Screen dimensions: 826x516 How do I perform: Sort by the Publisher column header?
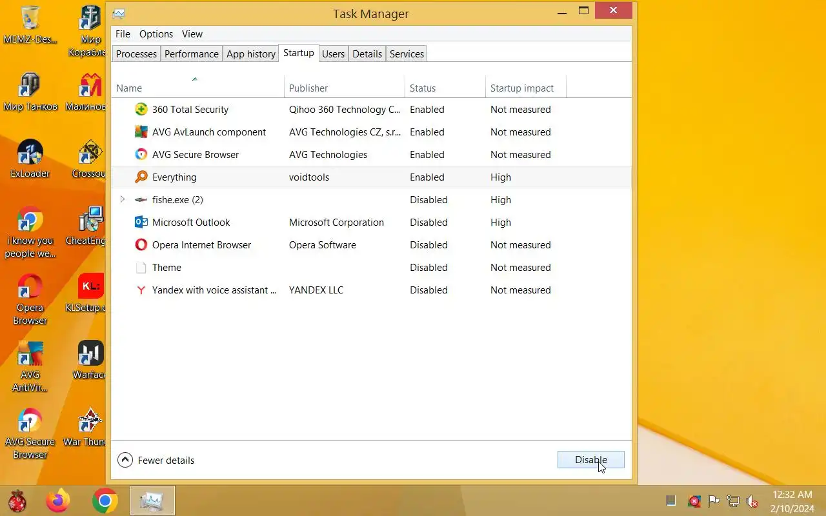pos(345,88)
